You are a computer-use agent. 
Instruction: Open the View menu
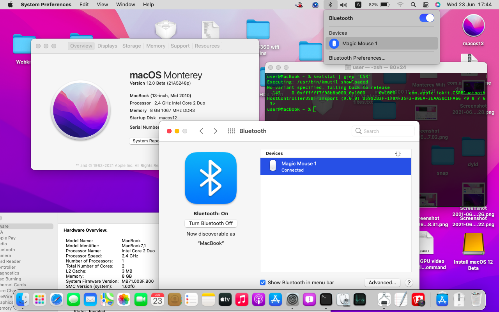click(x=103, y=5)
